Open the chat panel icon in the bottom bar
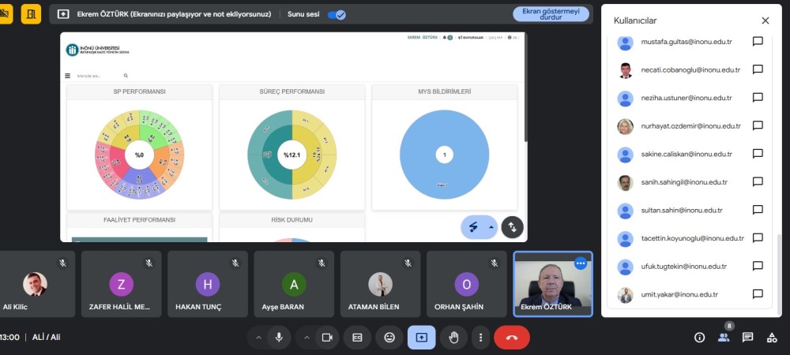This screenshot has width=790, height=355. pos(747,338)
